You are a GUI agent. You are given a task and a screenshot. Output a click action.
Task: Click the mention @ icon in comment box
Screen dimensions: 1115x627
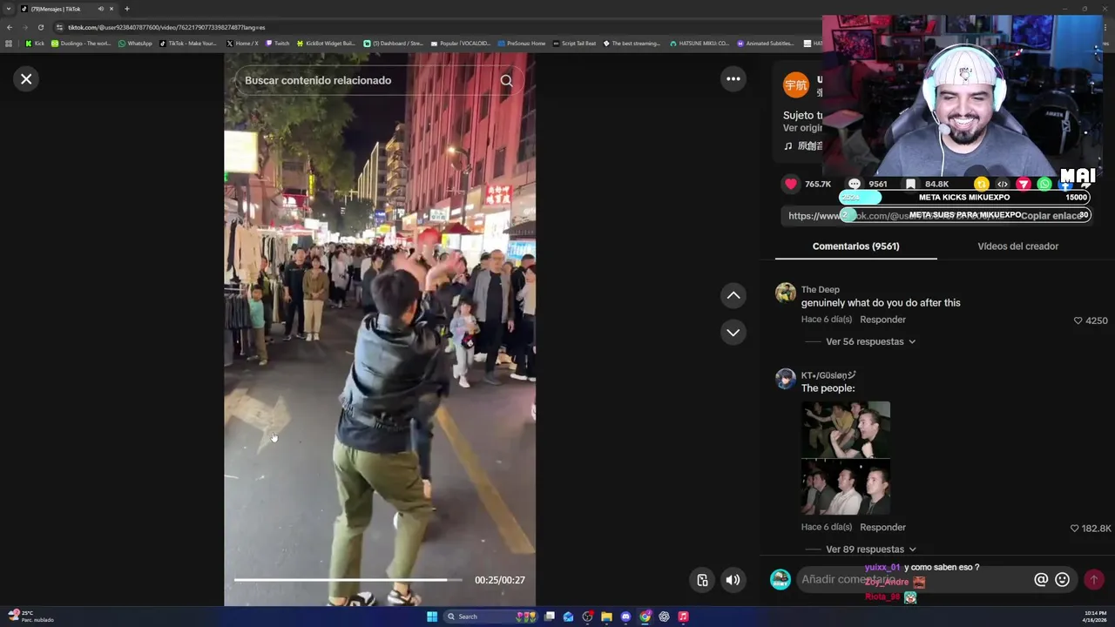coord(1040,579)
